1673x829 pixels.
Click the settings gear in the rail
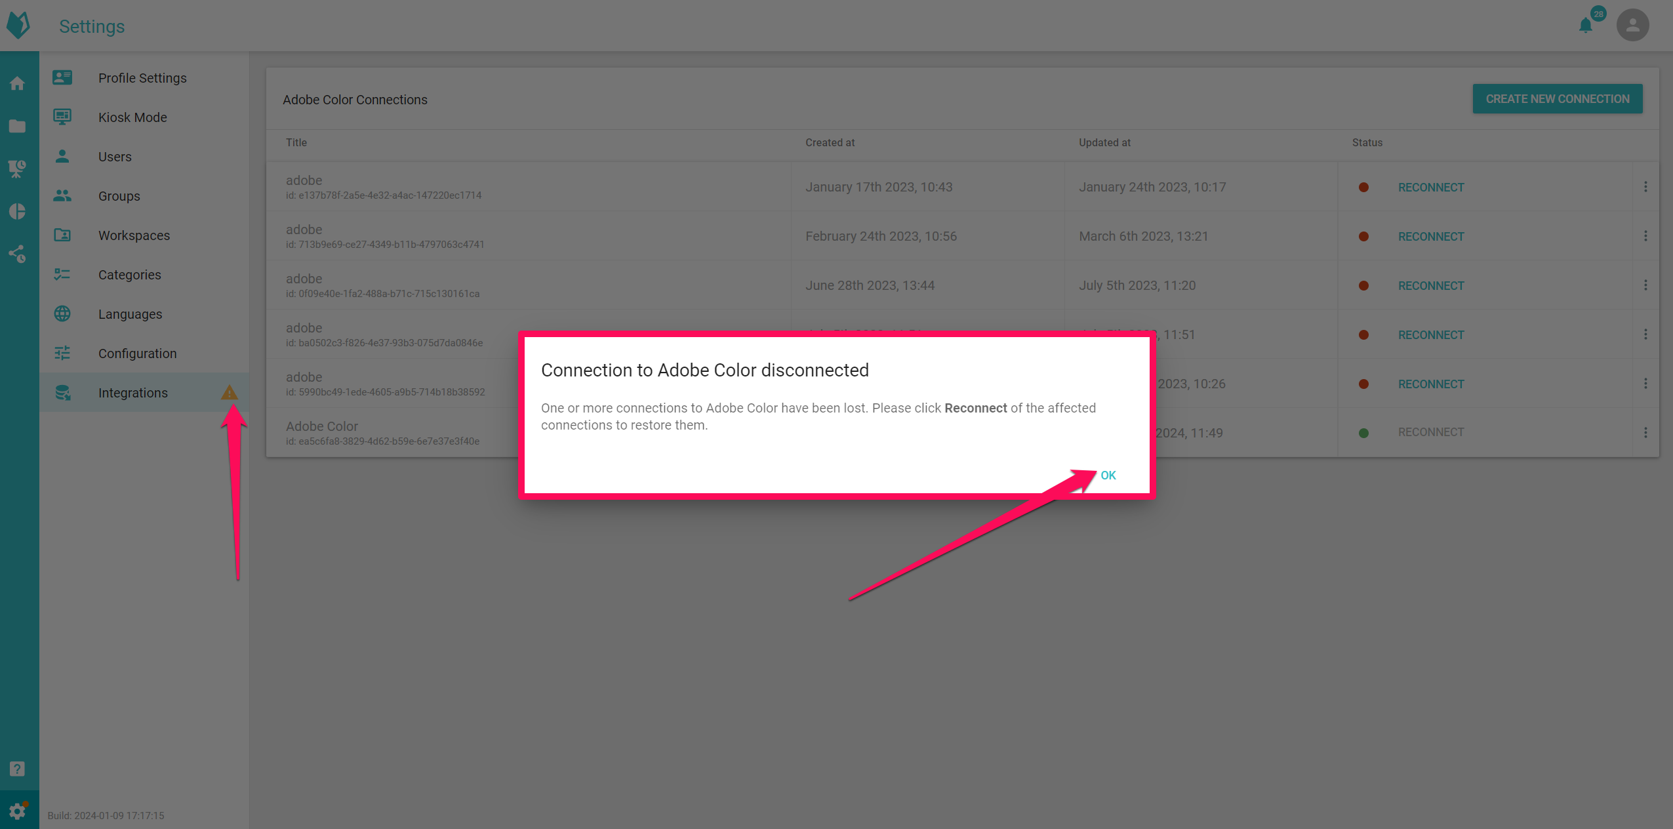point(18,811)
